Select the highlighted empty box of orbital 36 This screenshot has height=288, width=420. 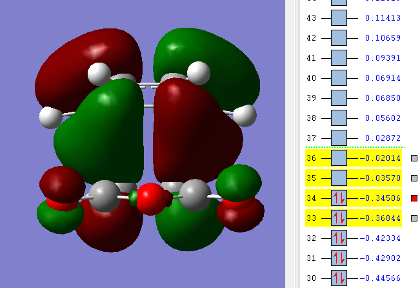pyautogui.click(x=339, y=158)
